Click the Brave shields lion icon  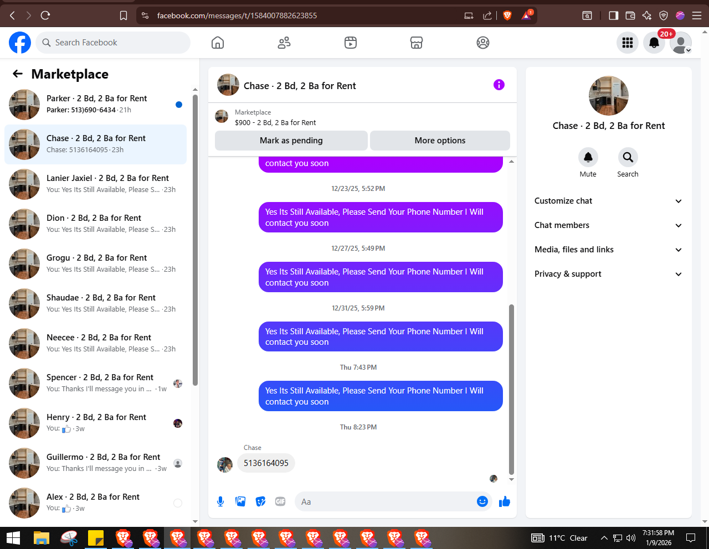point(507,15)
